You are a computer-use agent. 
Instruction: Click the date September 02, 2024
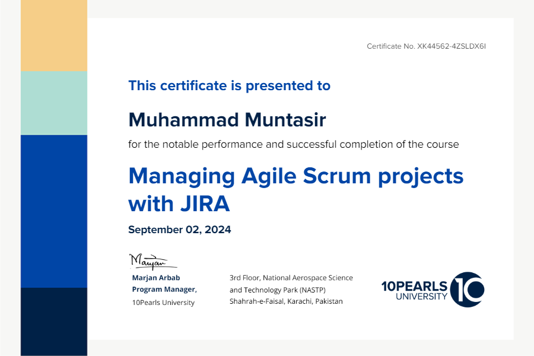(179, 230)
